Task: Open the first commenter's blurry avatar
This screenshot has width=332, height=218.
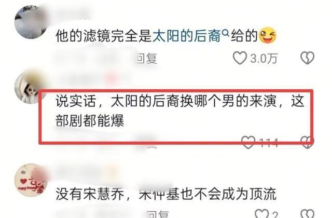Action: (x=31, y=22)
